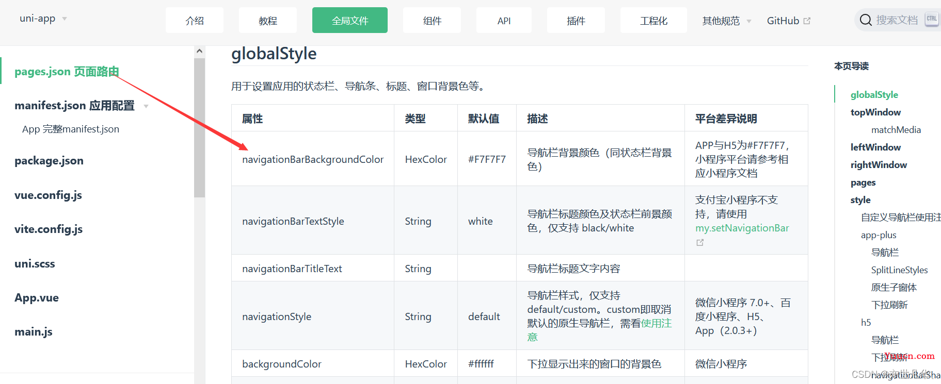Open uni.scss in the sidebar

point(35,263)
